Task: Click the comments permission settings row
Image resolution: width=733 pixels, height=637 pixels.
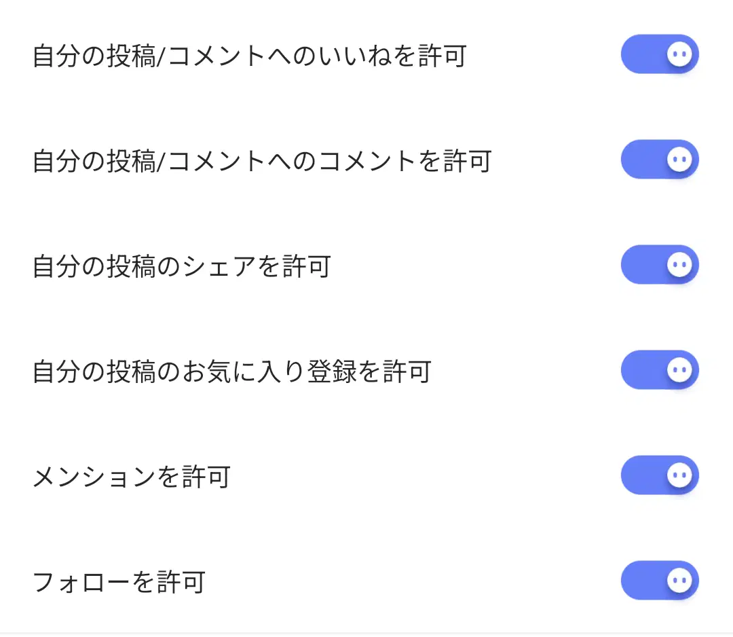Action: [x=366, y=159]
